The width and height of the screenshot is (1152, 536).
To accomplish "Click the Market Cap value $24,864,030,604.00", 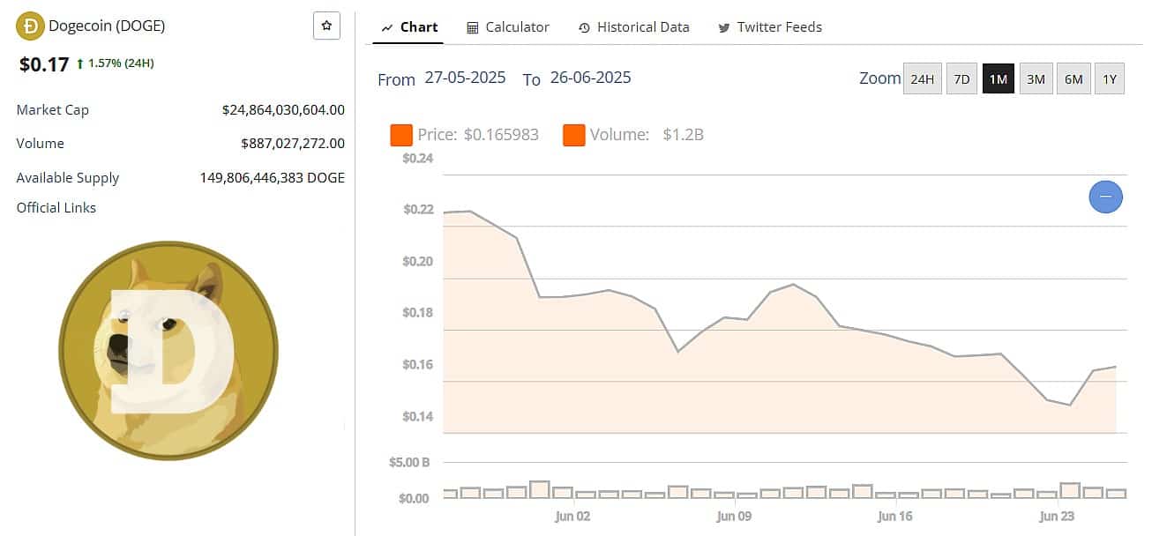I will (x=283, y=110).
